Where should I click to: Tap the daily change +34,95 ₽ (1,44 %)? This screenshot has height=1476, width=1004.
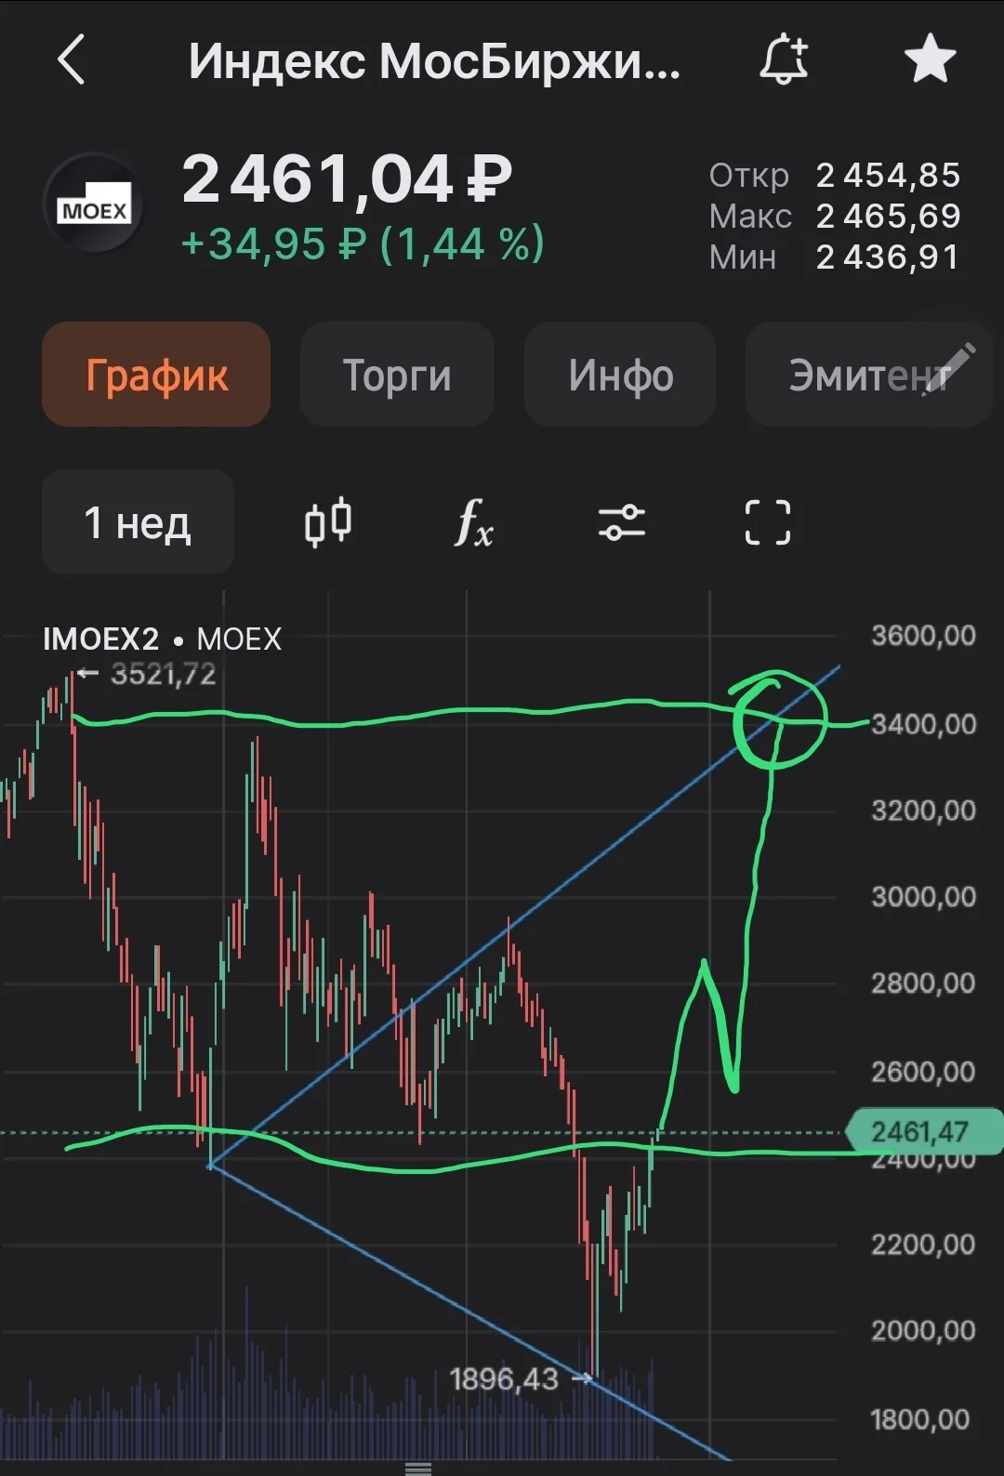click(x=363, y=244)
